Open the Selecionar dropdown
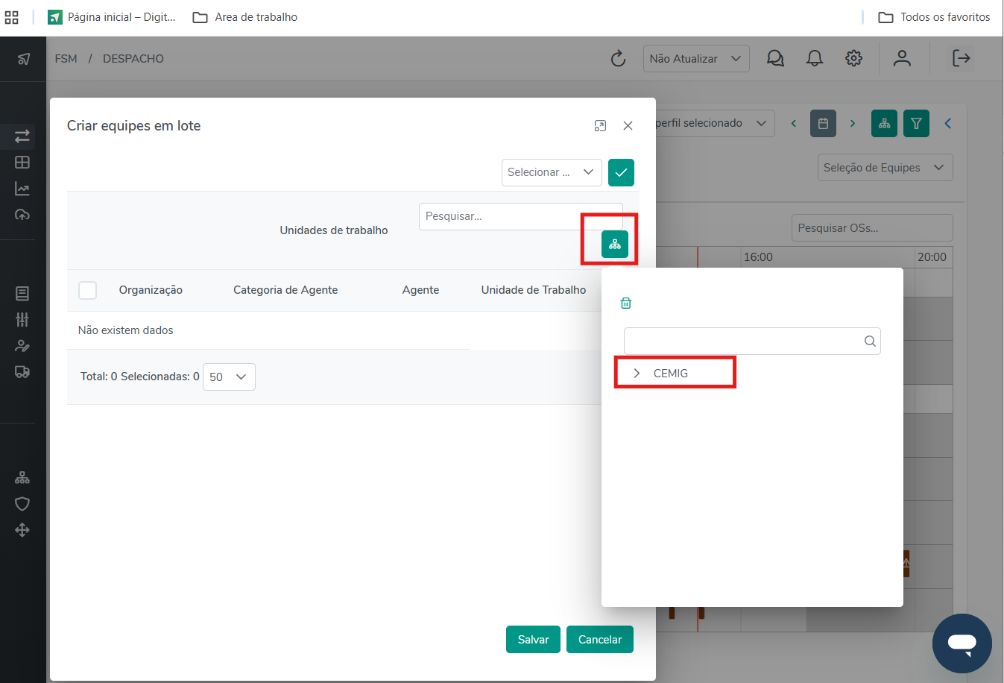 551,172
